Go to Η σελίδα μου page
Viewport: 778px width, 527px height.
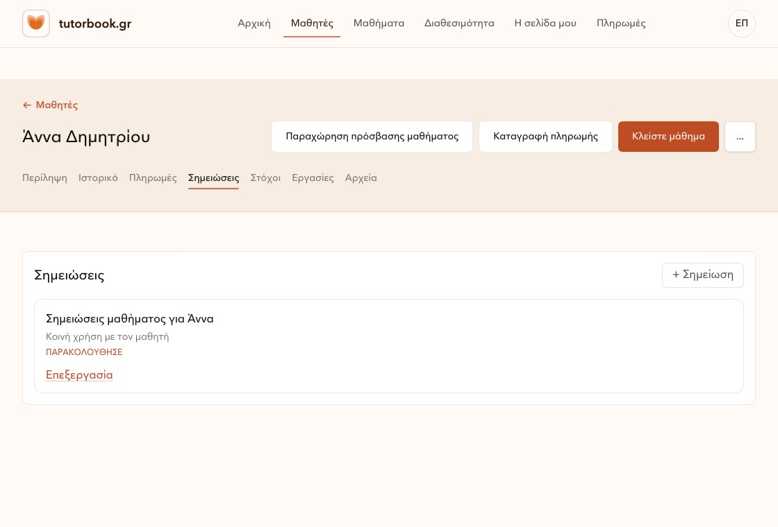tap(545, 24)
